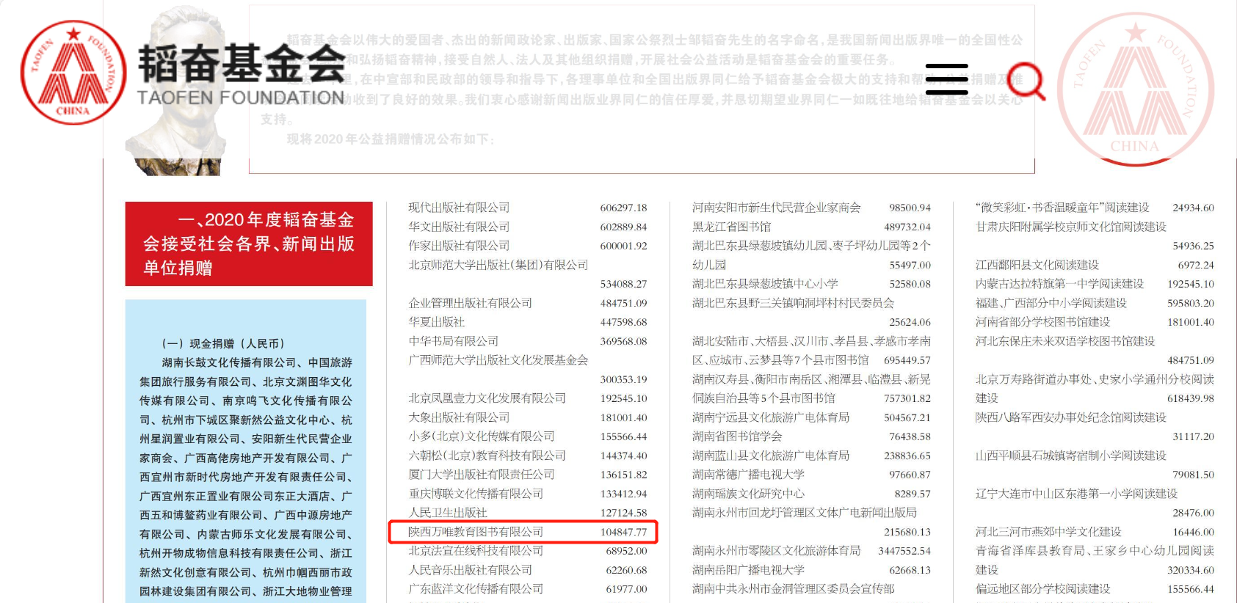
Task: Click amount 104847.77
Action: [x=623, y=532]
